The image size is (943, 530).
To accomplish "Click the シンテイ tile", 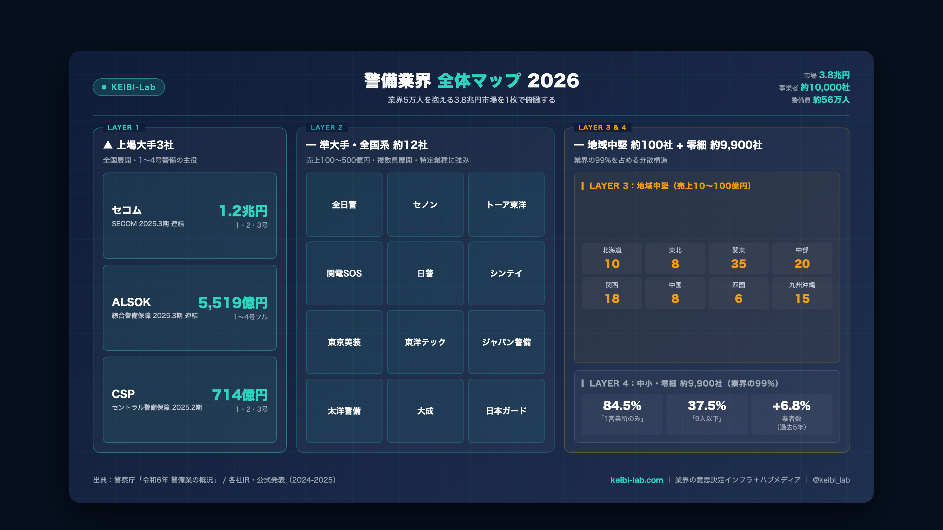I will point(506,273).
